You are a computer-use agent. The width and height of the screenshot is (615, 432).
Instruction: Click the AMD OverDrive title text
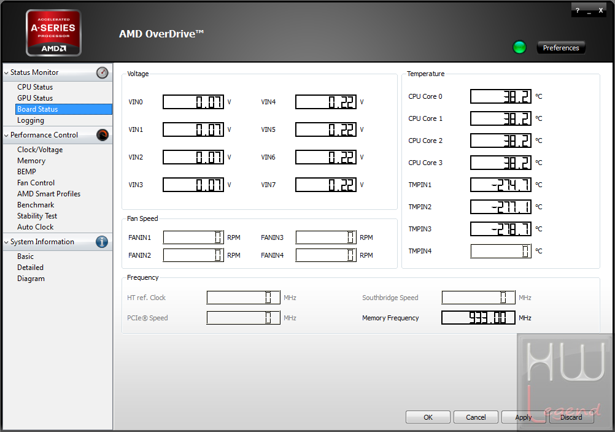click(x=161, y=34)
